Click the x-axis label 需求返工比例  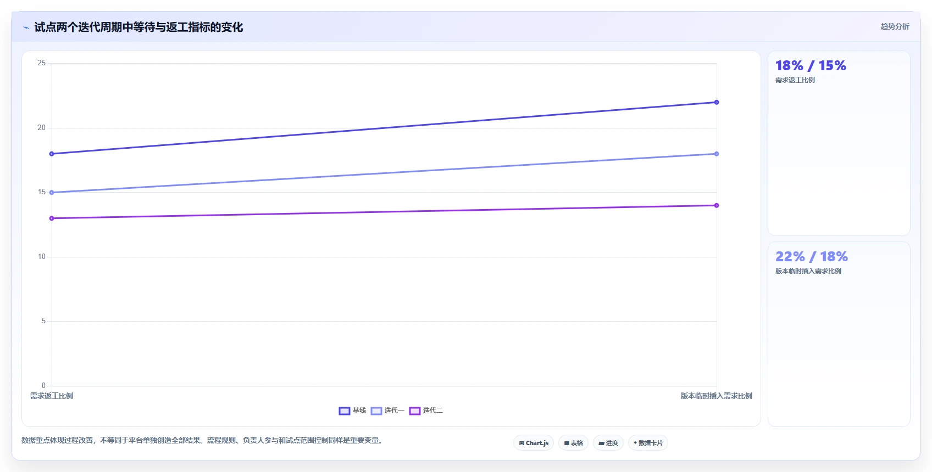click(52, 396)
